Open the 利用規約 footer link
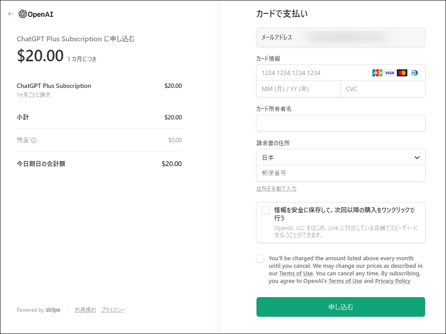This screenshot has width=446, height=334. coord(85,310)
